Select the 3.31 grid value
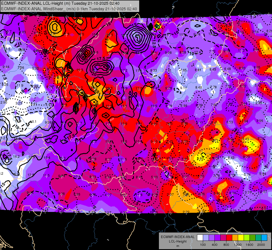This screenshot has width=272, height=250. coord(248,192)
